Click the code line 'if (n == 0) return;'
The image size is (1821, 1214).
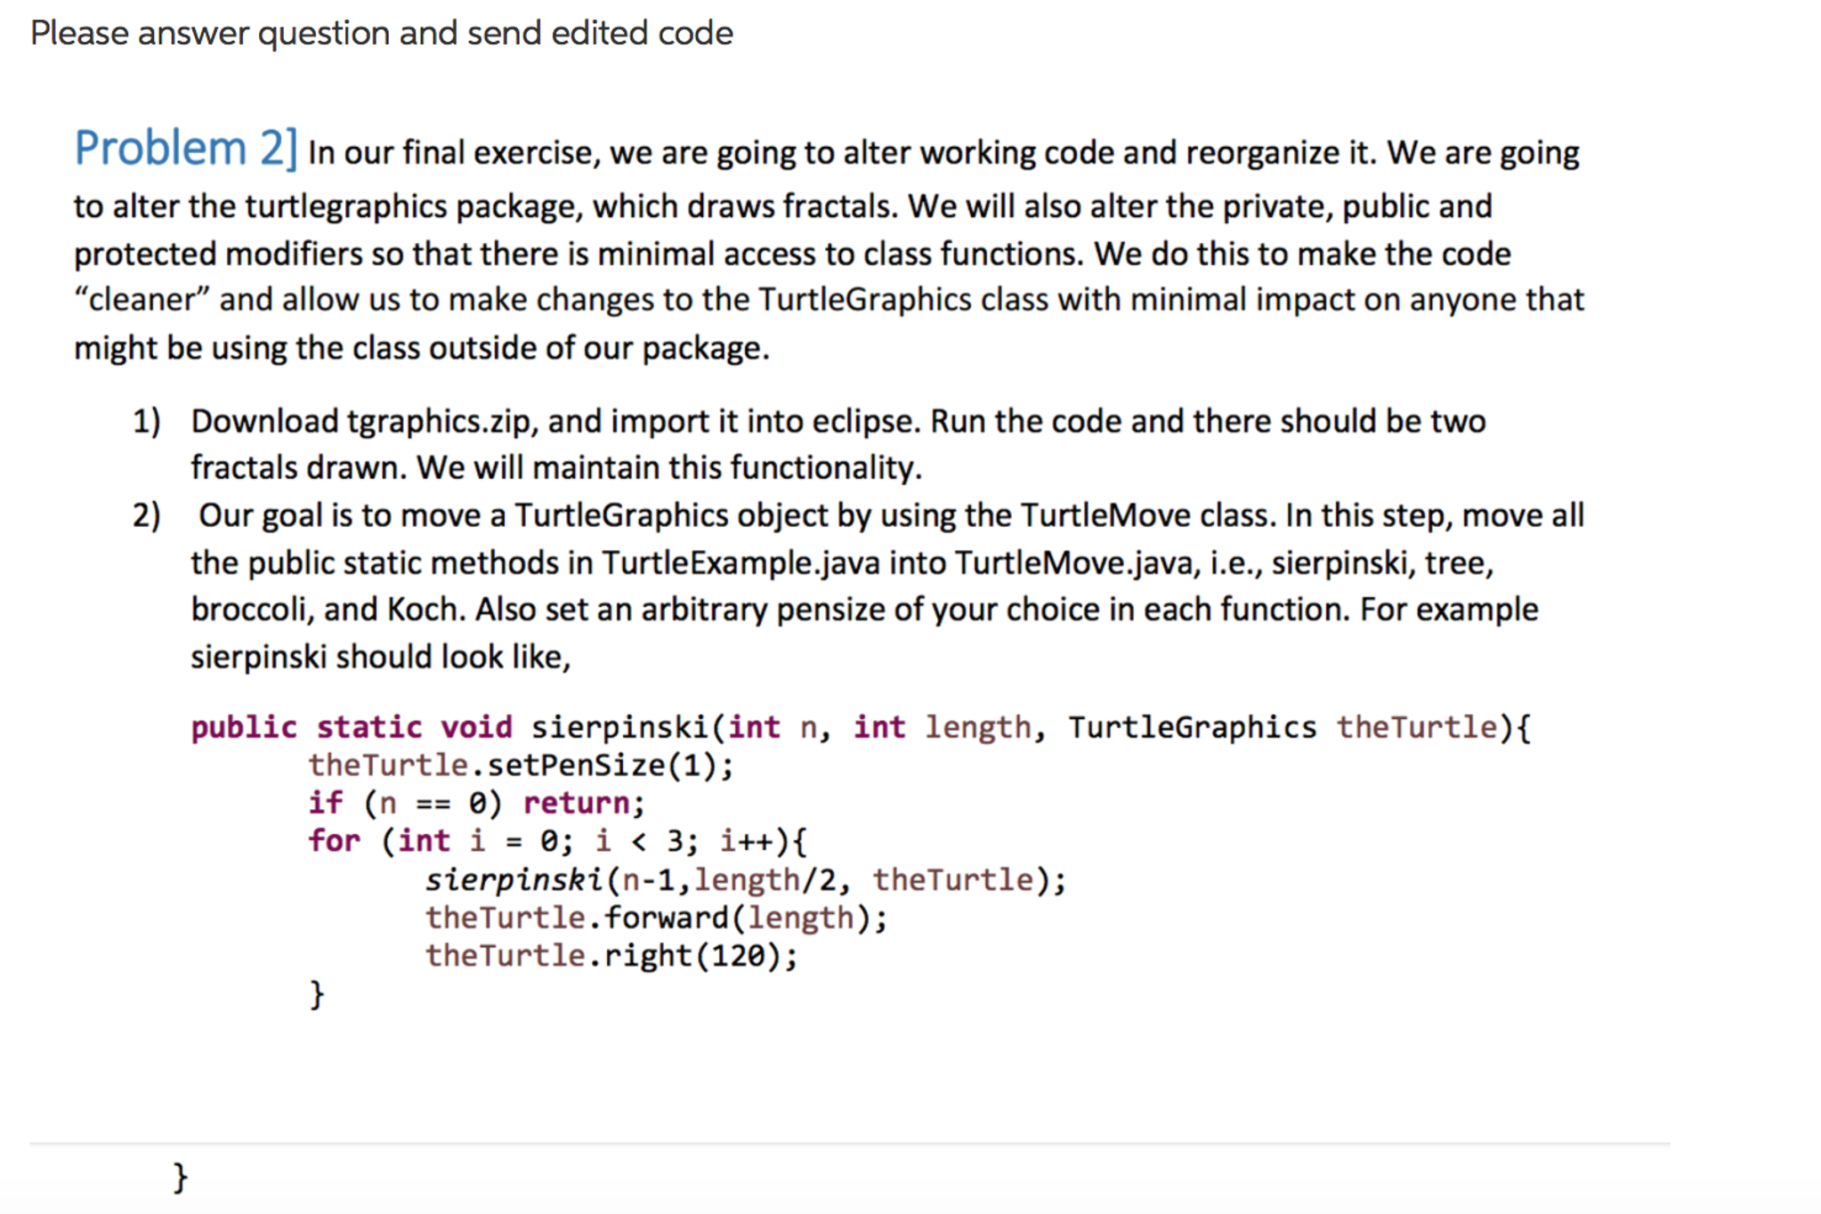click(x=476, y=803)
